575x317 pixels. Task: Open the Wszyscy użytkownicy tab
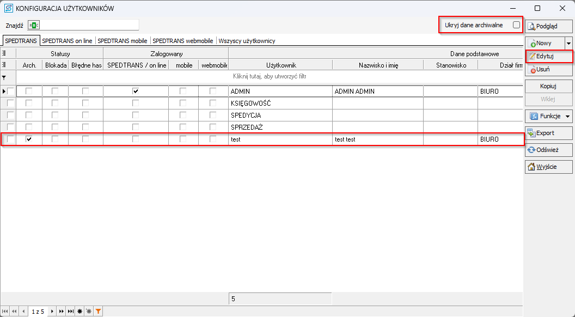point(247,41)
